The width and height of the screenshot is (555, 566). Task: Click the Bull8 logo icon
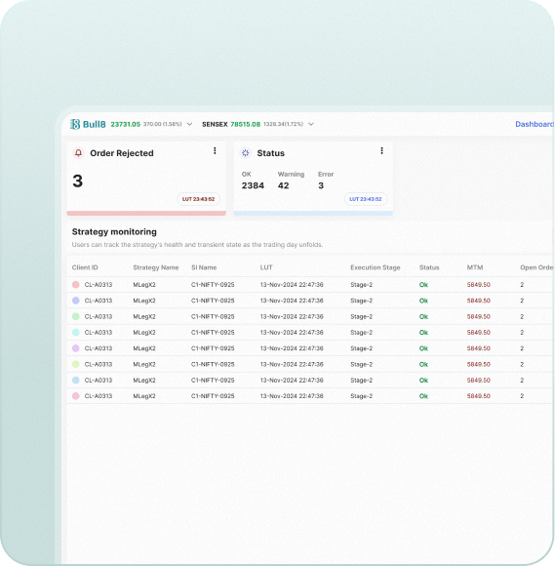[75, 124]
